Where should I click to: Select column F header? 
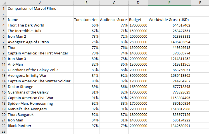(x=200, y=3)
